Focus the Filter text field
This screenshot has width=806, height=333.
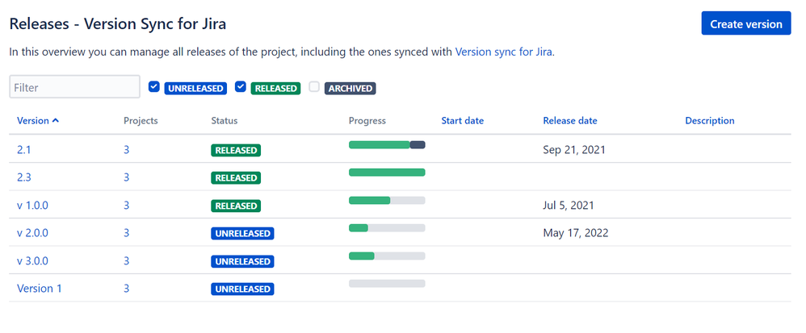[74, 87]
